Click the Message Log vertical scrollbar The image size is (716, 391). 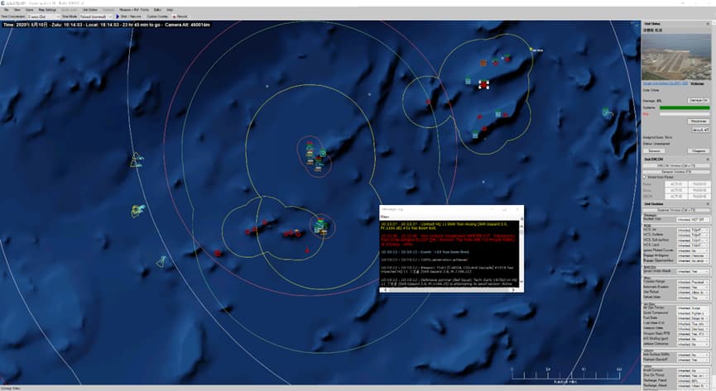pyautogui.click(x=521, y=254)
